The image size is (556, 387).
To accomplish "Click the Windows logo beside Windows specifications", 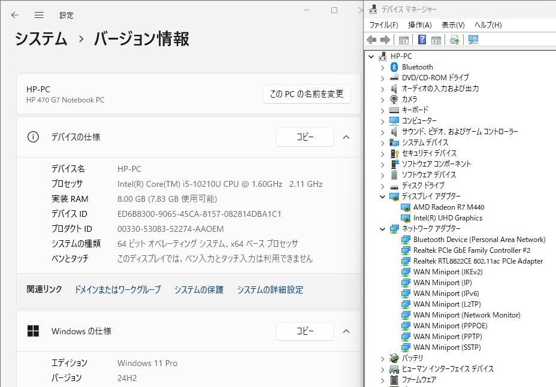I will [34, 331].
